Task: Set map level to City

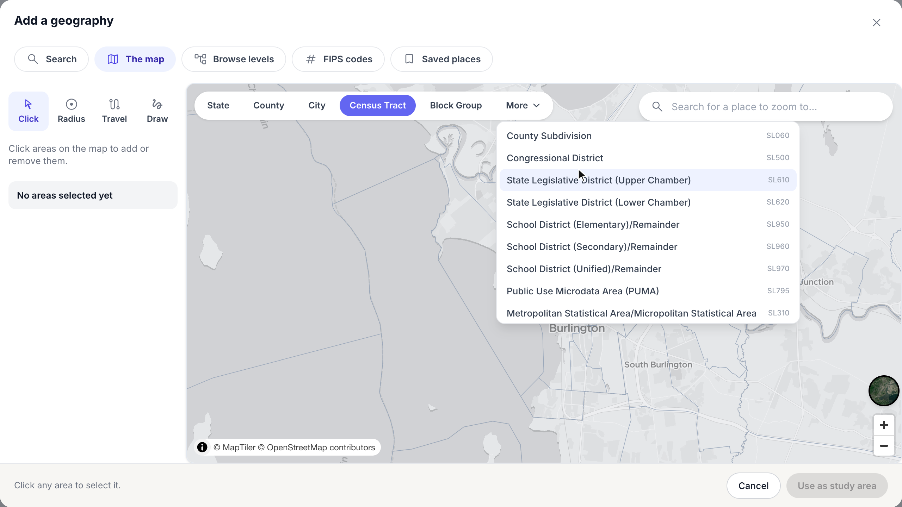Action: tap(317, 105)
